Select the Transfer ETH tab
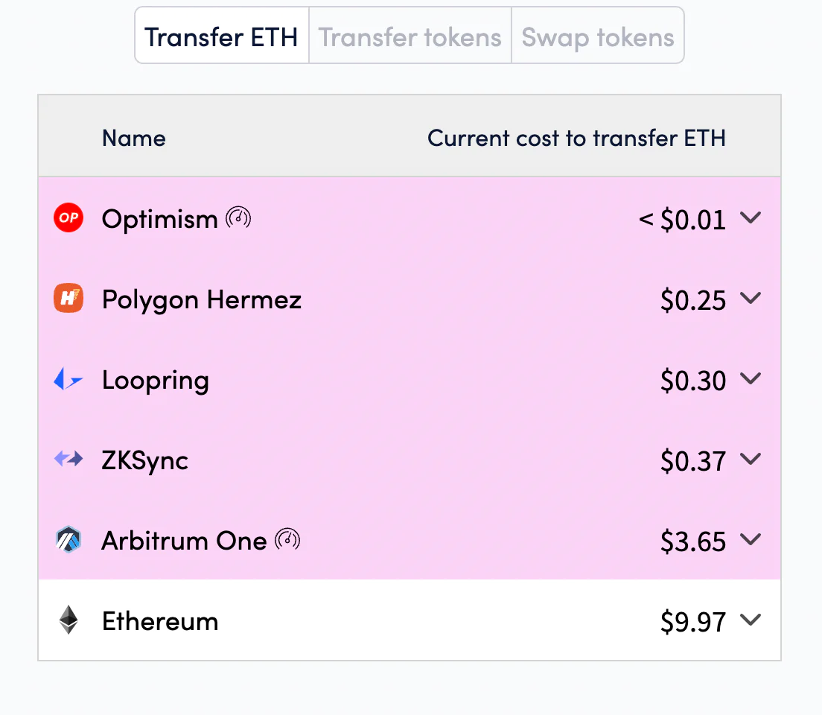 [x=222, y=36]
